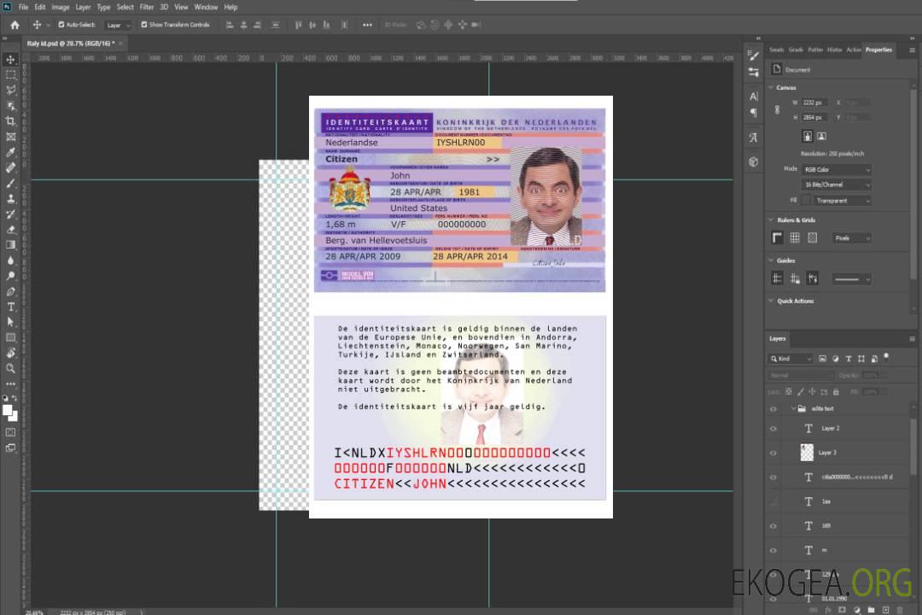Toggle Show Transform Controls checkbox
The image size is (922, 615).
pyautogui.click(x=144, y=25)
